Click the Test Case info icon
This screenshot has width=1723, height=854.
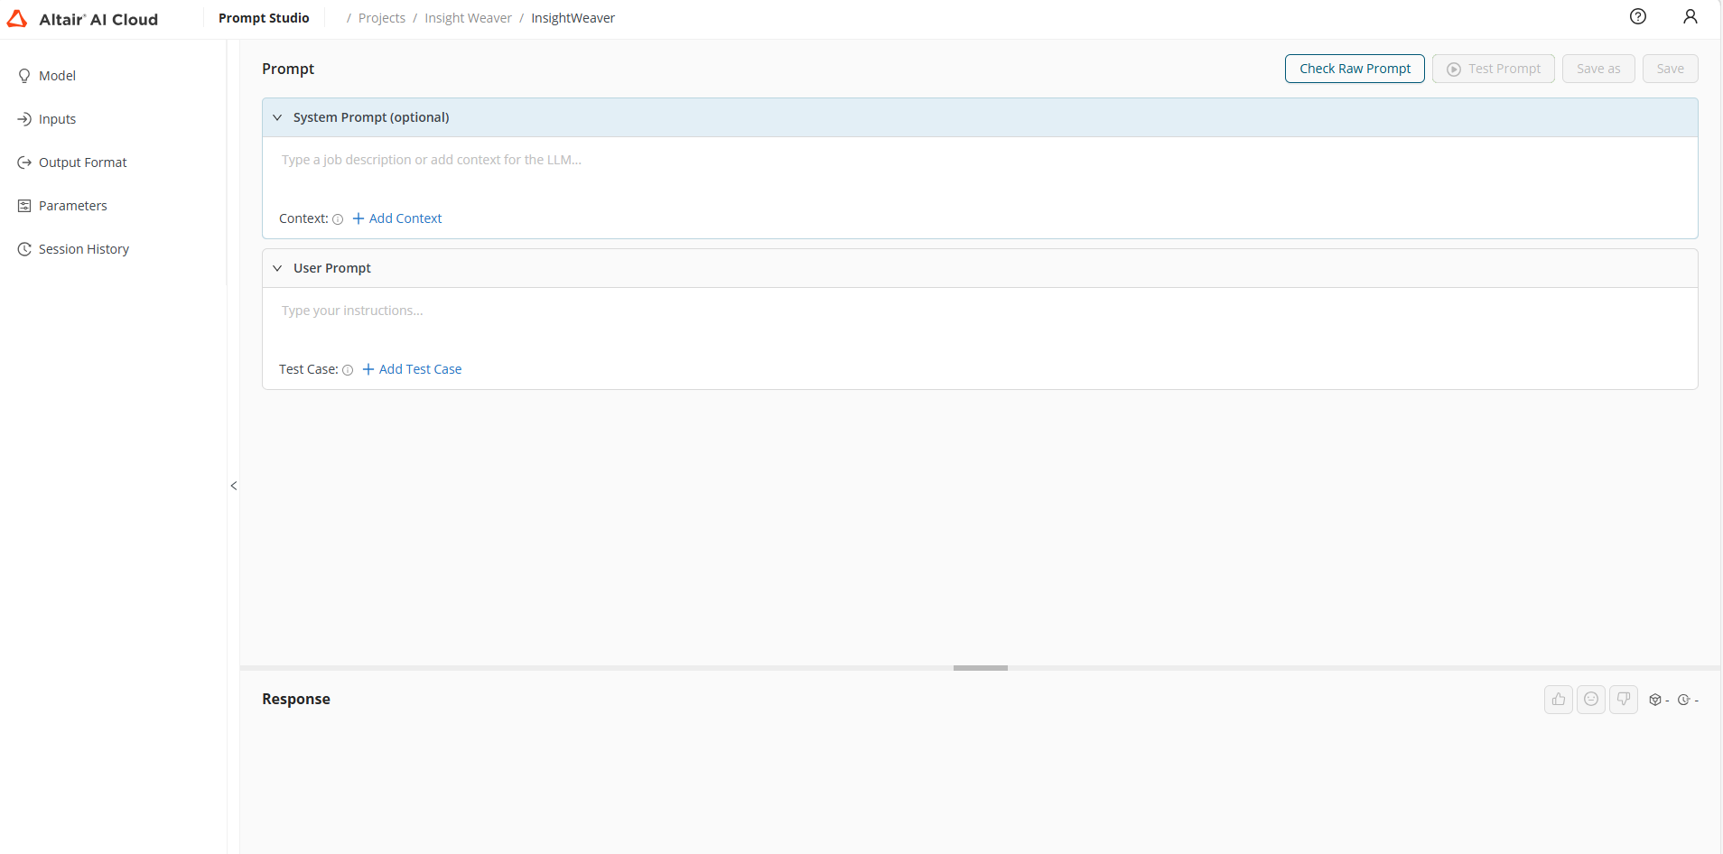(x=348, y=370)
